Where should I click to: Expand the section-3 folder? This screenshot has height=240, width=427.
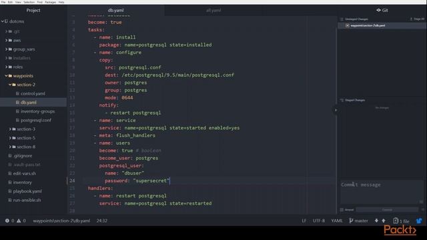pyautogui.click(x=10, y=129)
